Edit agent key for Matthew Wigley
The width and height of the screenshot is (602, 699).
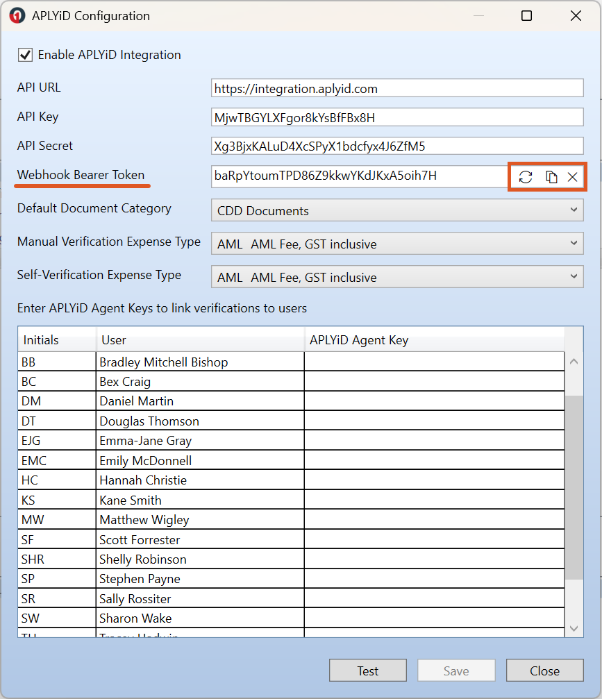click(x=435, y=519)
